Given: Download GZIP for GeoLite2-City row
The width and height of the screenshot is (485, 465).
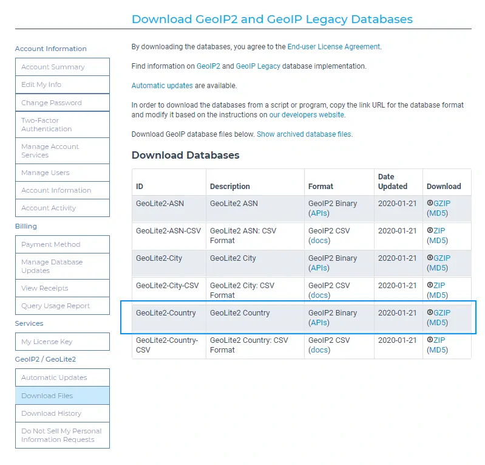Looking at the screenshot, I should click(442, 258).
